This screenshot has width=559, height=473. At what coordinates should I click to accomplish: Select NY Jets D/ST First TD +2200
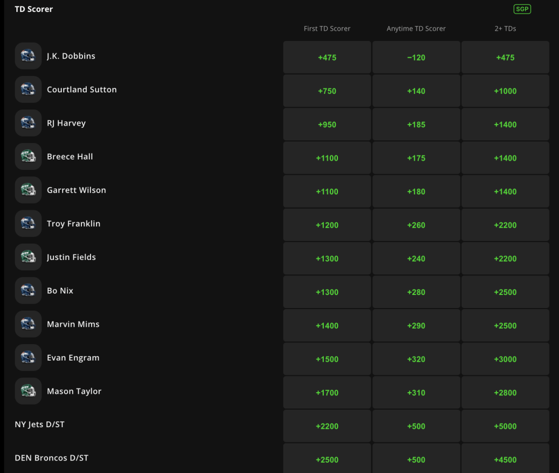[327, 426]
